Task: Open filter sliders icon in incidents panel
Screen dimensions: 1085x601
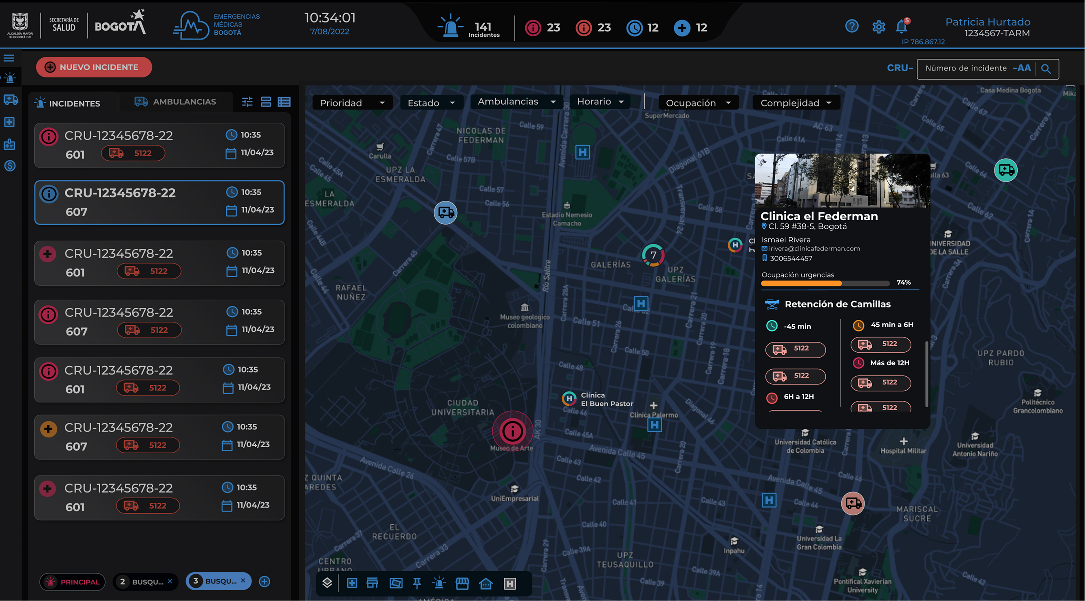Action: pyautogui.click(x=247, y=102)
